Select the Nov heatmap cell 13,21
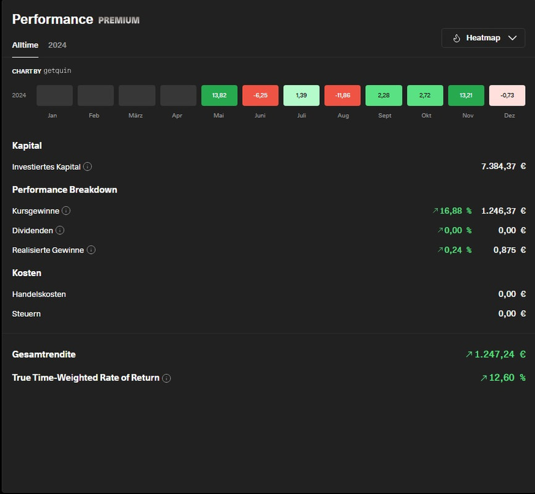 point(466,95)
